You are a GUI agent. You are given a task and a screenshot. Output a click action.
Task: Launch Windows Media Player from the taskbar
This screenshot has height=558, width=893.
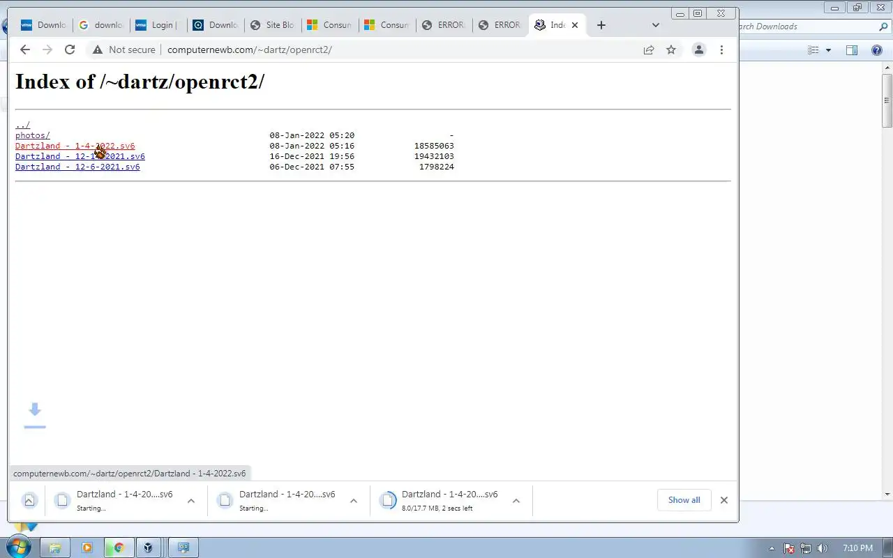[87, 548]
